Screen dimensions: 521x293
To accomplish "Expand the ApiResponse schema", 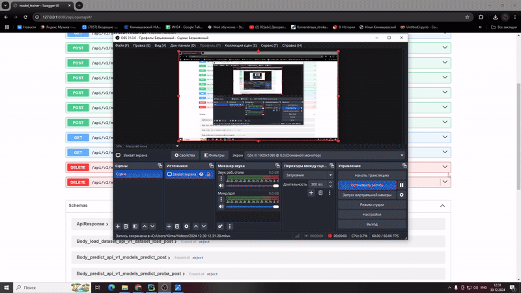I will 91,224.
